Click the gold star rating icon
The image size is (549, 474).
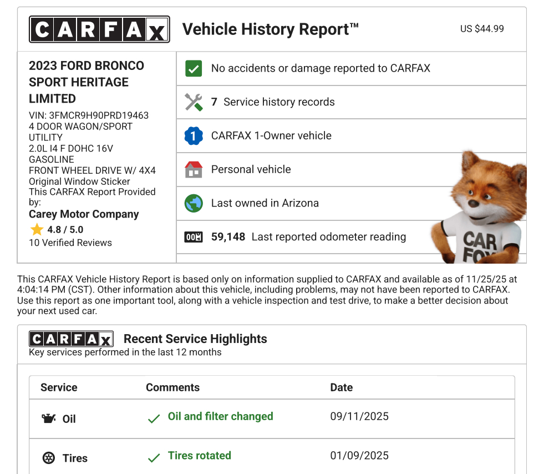37,230
